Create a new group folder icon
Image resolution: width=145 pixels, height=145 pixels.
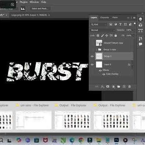coord(119,87)
